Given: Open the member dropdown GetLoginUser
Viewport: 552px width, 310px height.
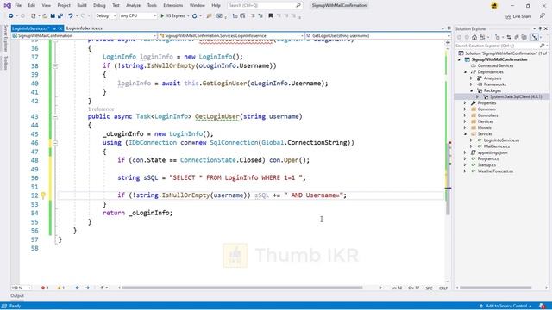Looking at the screenshot, I should click(378, 36).
